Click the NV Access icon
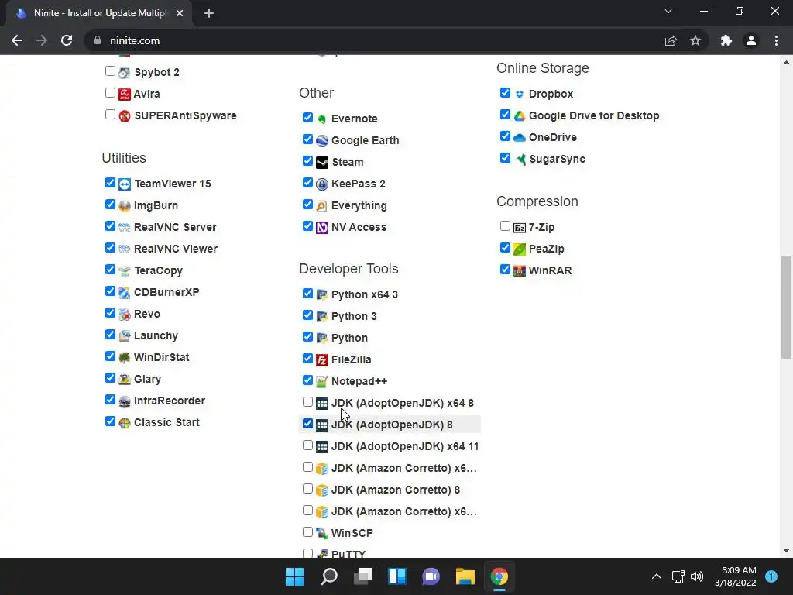The width and height of the screenshot is (793, 595). click(322, 228)
